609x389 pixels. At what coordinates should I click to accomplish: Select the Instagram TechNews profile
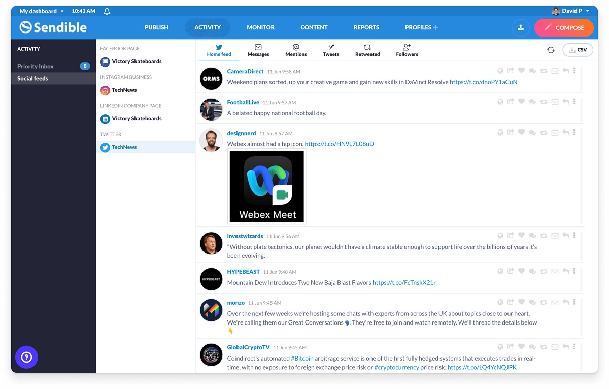click(x=146, y=90)
